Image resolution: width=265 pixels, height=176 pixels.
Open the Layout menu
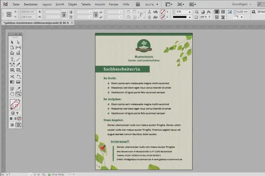(47, 4)
